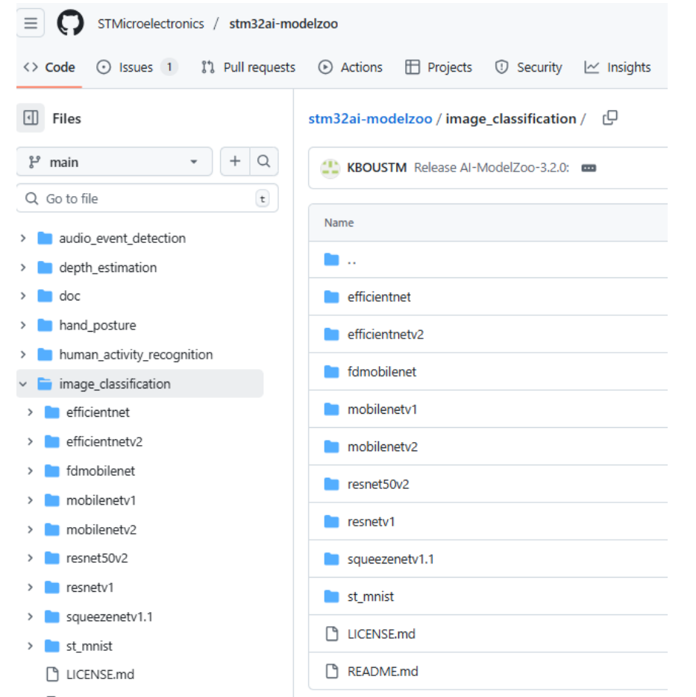The width and height of the screenshot is (696, 697).
Task: Expand commit message ellipsis icon
Action: tap(589, 168)
